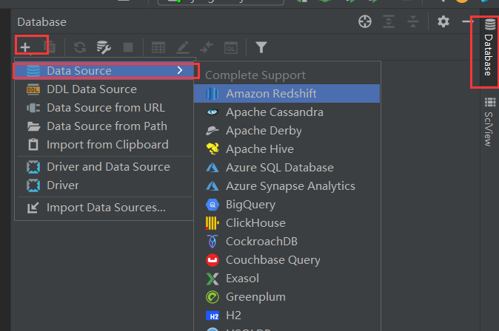The image size is (499, 331).
Task: Select Couchbase Query data source
Action: click(287, 259)
